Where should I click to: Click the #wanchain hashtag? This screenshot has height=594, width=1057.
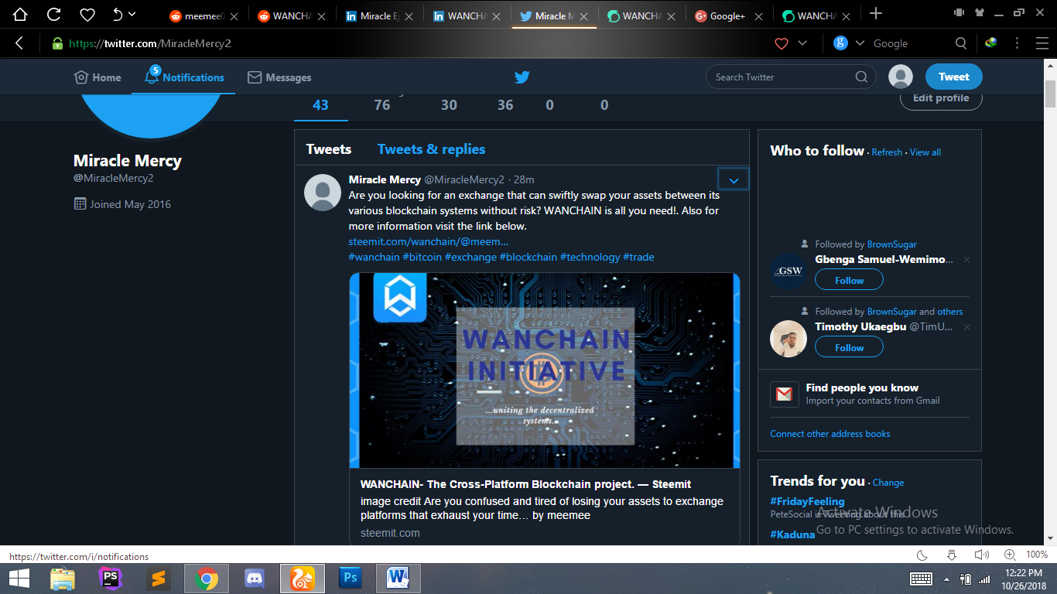[374, 257]
